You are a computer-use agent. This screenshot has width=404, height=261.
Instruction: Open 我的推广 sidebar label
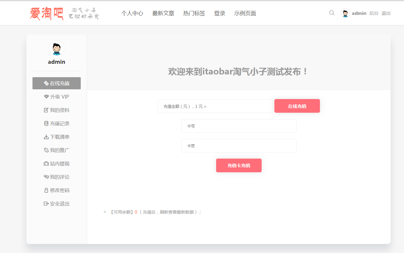click(60, 150)
